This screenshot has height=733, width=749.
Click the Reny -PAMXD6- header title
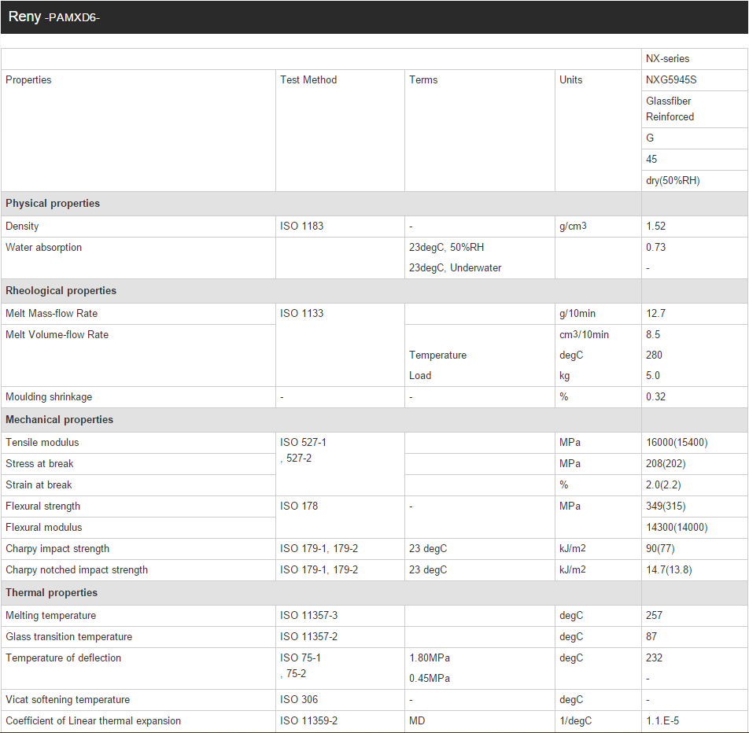click(54, 17)
